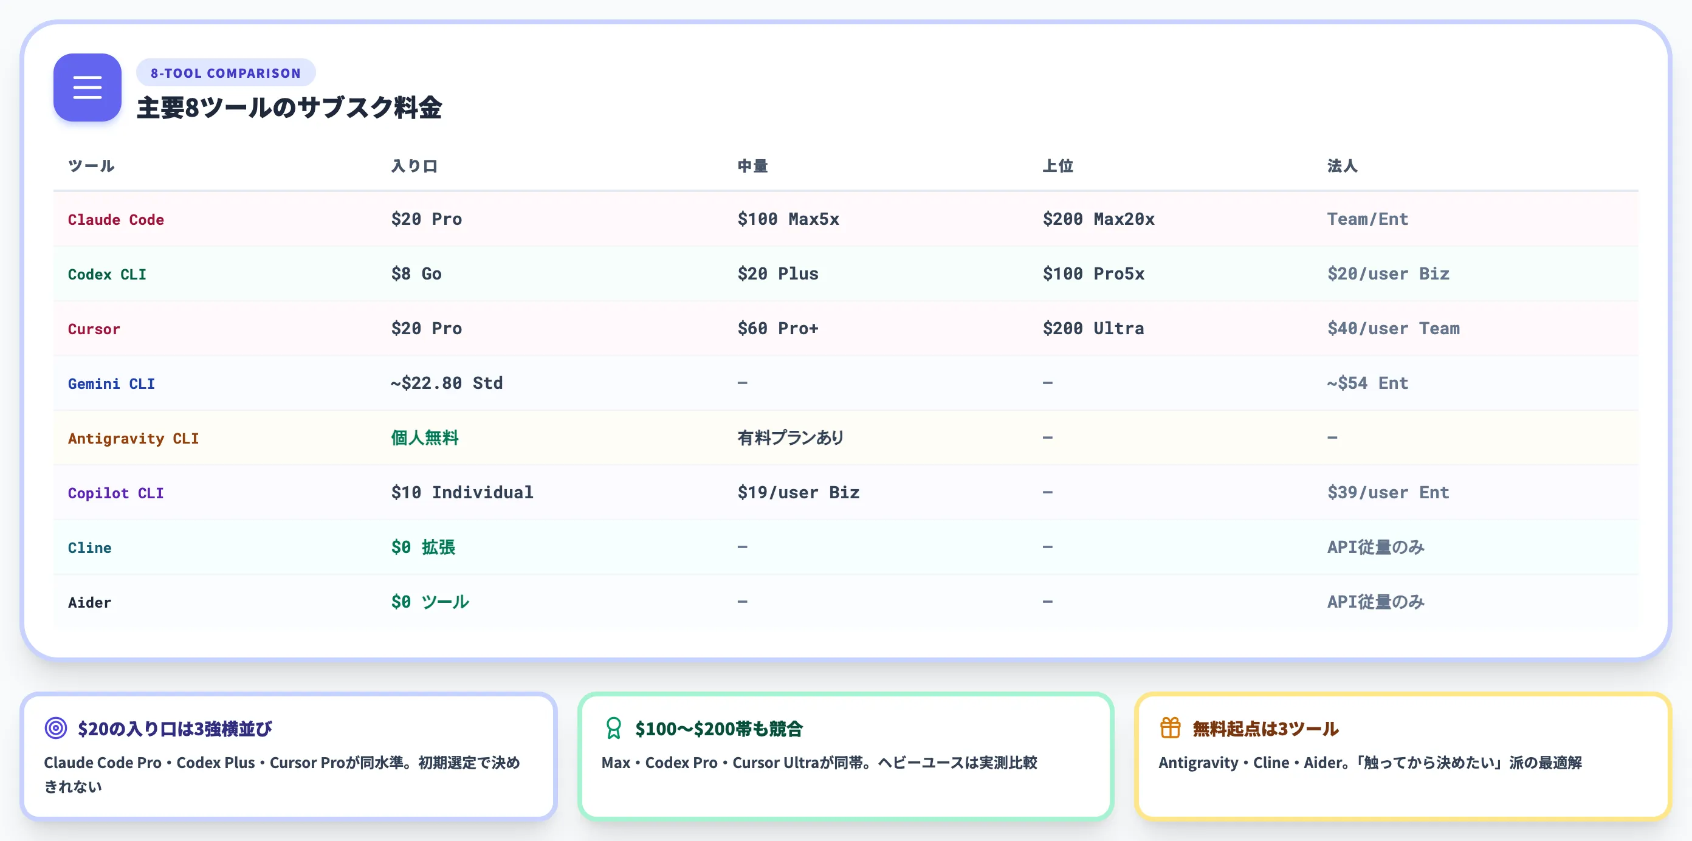Select the Codex CLI row label
This screenshot has height=841, width=1692.
coord(107,275)
